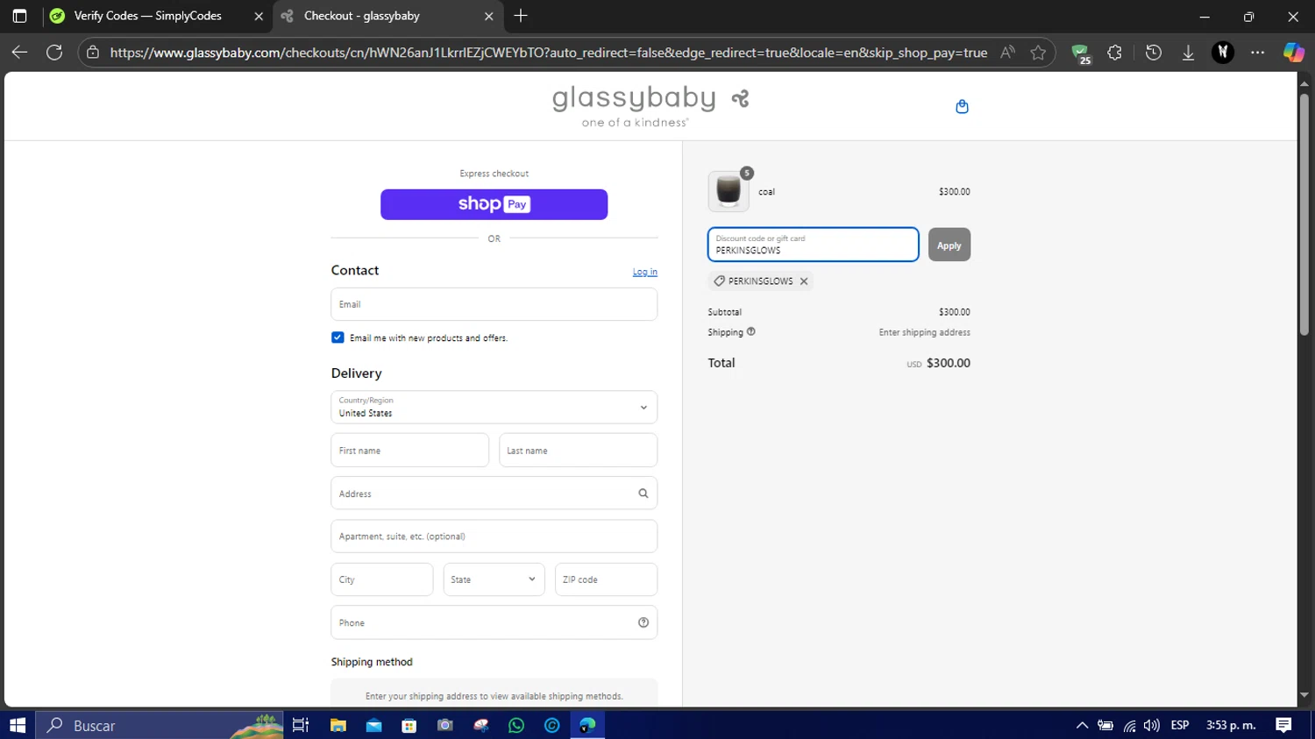Click the discount code input field

tap(813, 245)
